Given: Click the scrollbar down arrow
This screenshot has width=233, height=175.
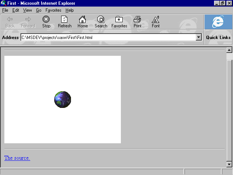Looking at the screenshot, I should (x=229, y=164).
